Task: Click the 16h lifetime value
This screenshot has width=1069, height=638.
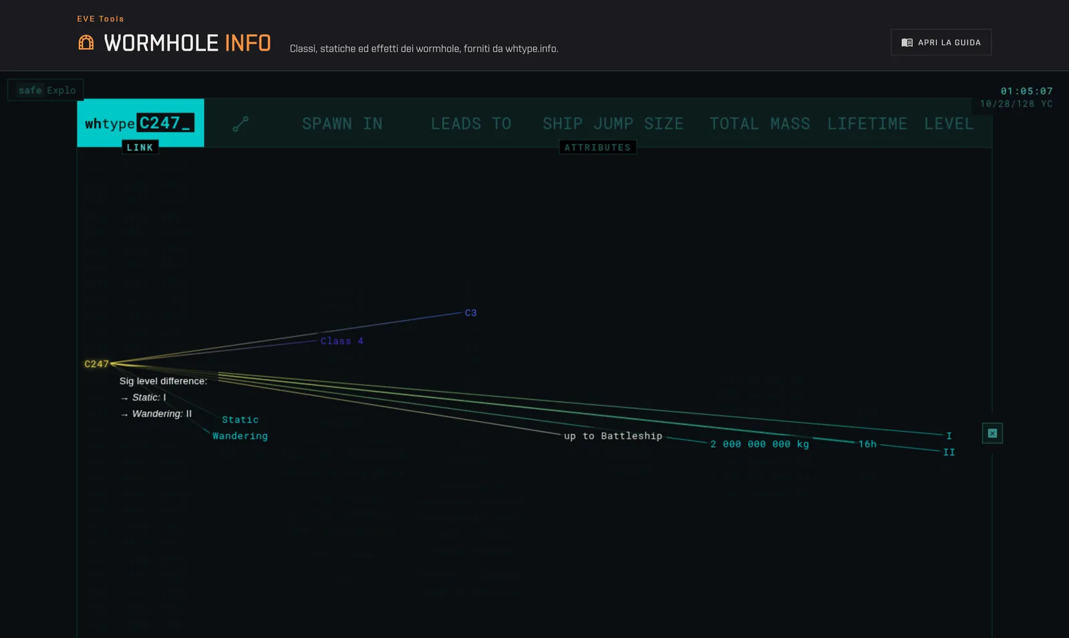Action: pyautogui.click(x=868, y=444)
